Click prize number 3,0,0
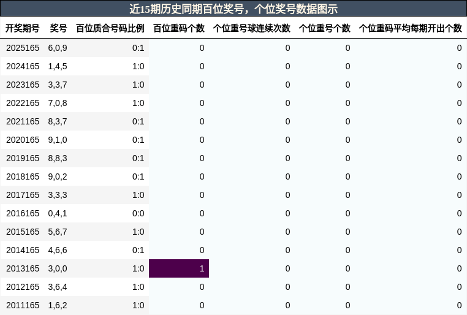This screenshot has height=315, width=467. (58, 268)
